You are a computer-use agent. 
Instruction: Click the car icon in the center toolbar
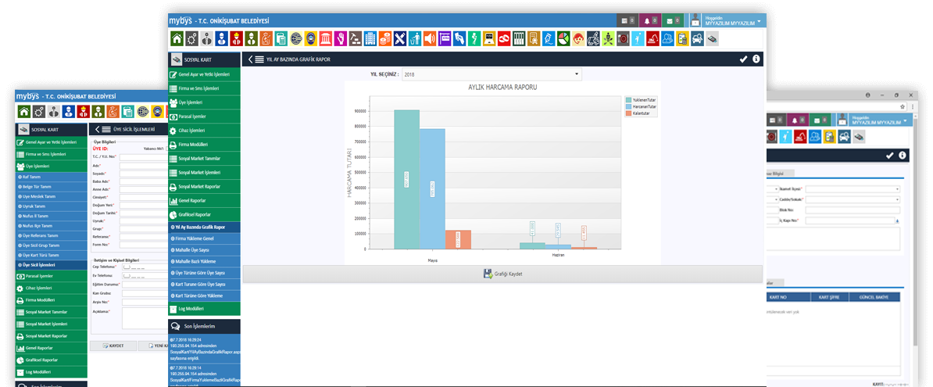pyautogui.click(x=697, y=39)
